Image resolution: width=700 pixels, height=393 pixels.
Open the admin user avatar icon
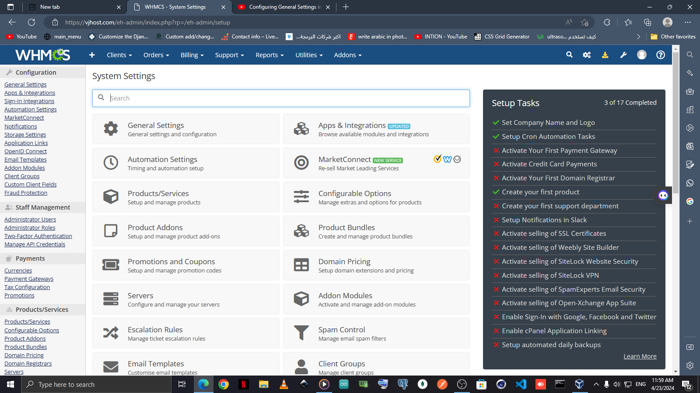click(x=642, y=55)
